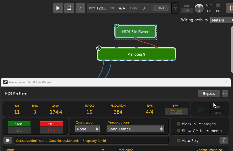Open the MIDI file folder browse icon
Screen dimensions: 233x151
8,140
